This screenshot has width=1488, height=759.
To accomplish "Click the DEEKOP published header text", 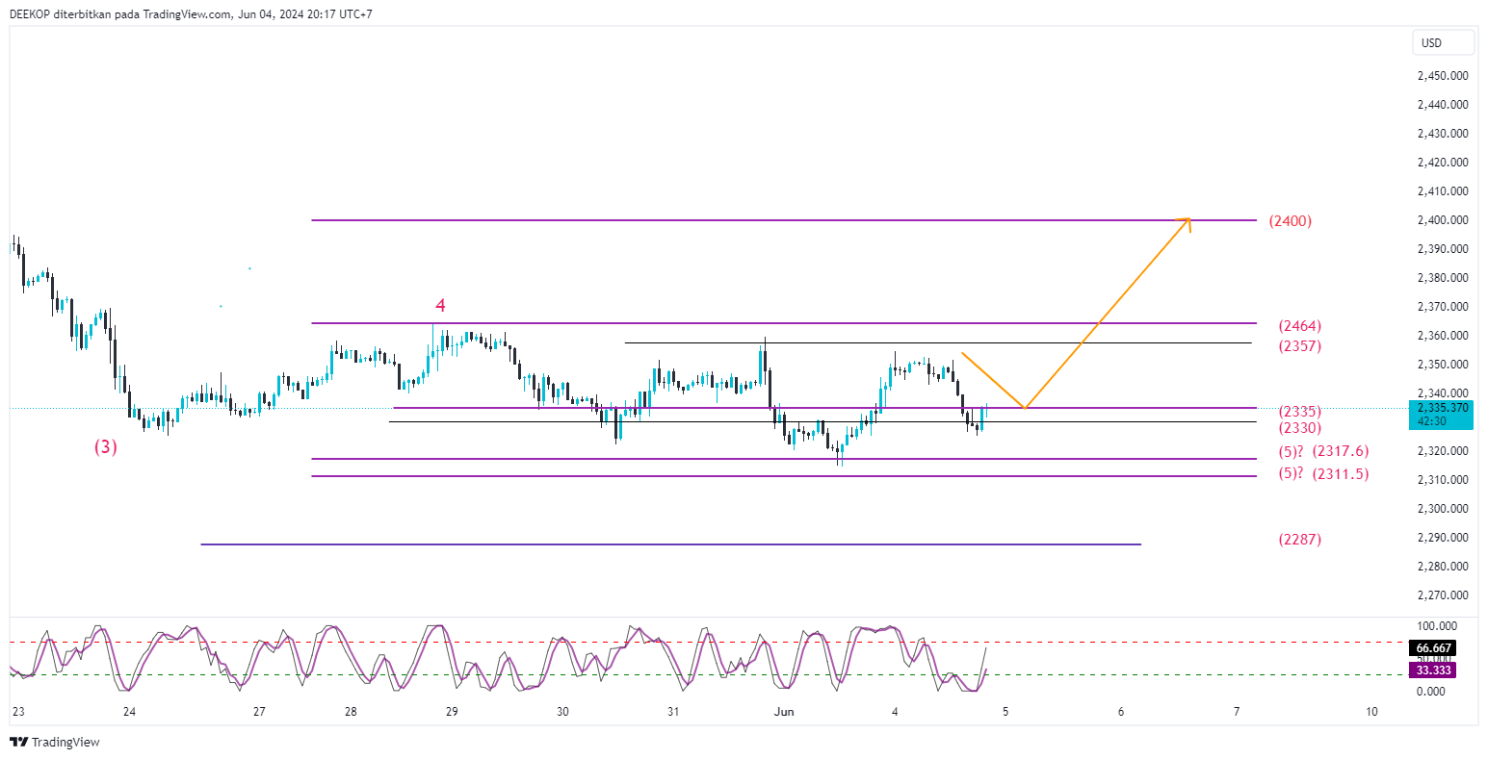I will (191, 13).
